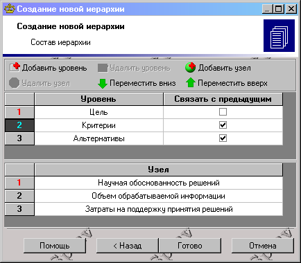Cancel using the Отмена button
This screenshot has height=263, width=301.
[263, 246]
